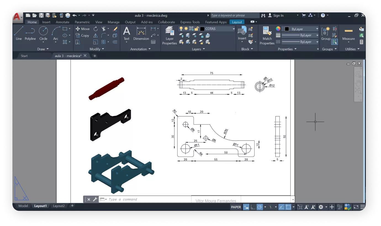381x226 pixels.
Task: Add a new layout with plus button
Action: point(72,206)
